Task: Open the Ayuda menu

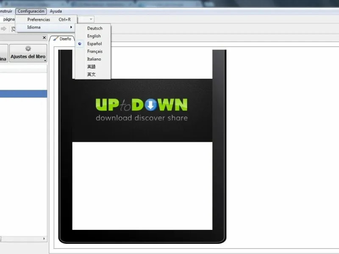Action: [56, 11]
